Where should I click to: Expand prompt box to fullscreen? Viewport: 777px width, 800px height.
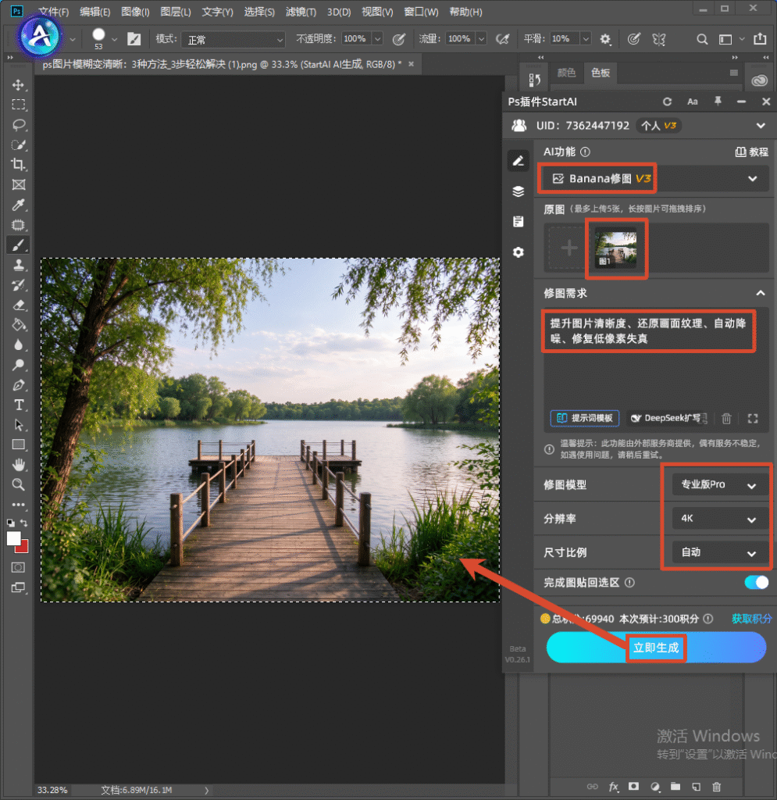coord(753,419)
